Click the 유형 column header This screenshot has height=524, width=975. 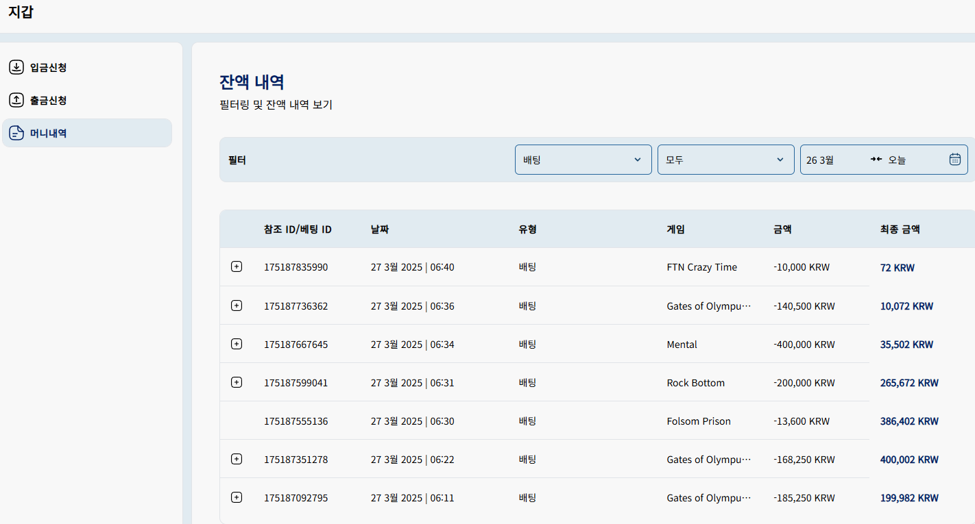(x=528, y=229)
